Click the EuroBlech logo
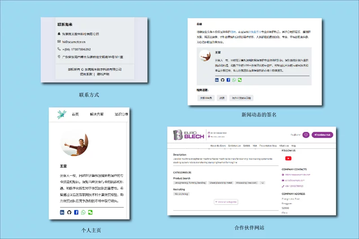Viewport: 359px width, 239px height. pos(189,134)
